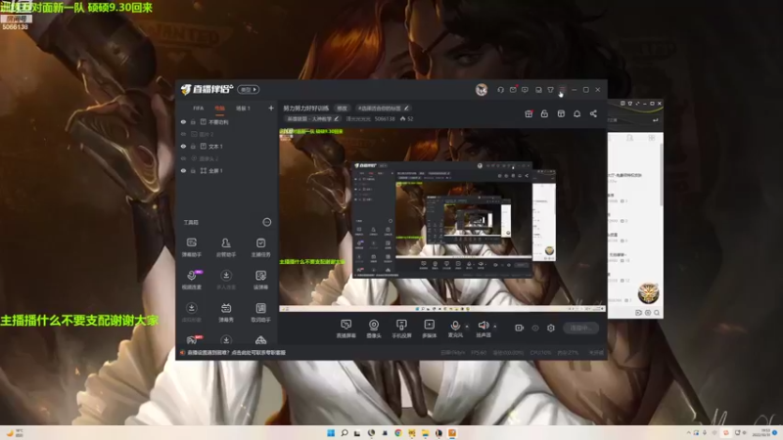Select the 文本 1 layer row

tap(227, 146)
